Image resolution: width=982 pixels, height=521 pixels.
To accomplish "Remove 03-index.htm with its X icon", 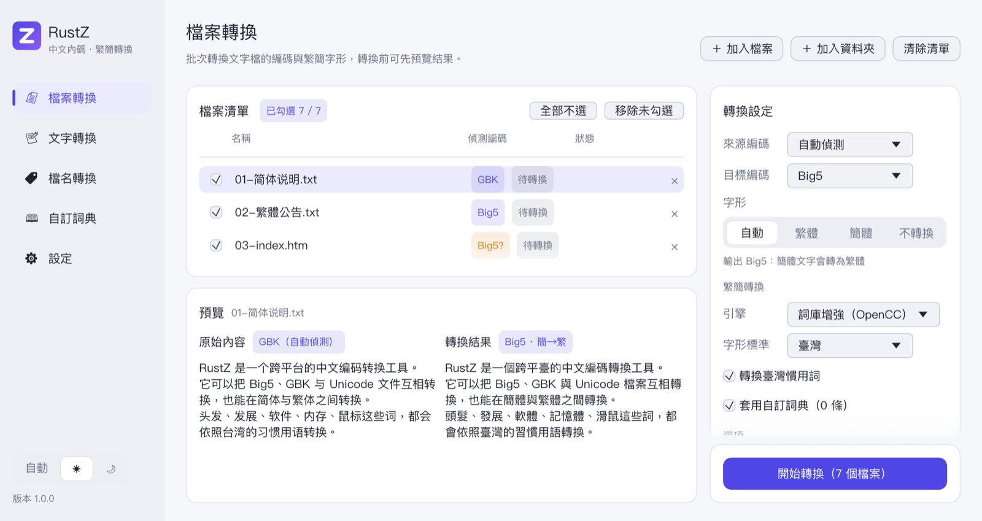I will (675, 247).
